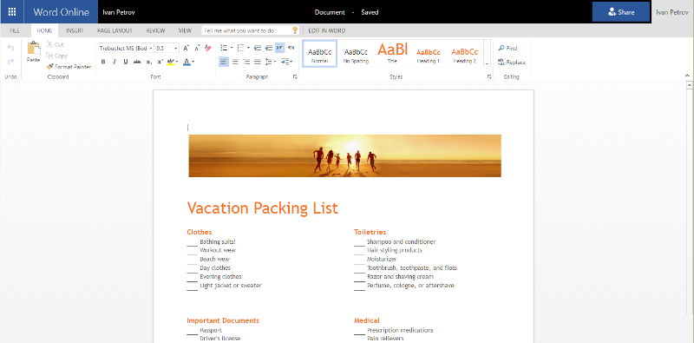The width and height of the screenshot is (694, 343).
Task: Apply the Normal style
Action: point(319,54)
